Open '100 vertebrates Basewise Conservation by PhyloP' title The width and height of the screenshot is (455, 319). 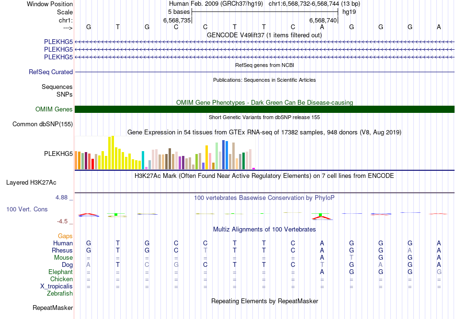pos(264,198)
